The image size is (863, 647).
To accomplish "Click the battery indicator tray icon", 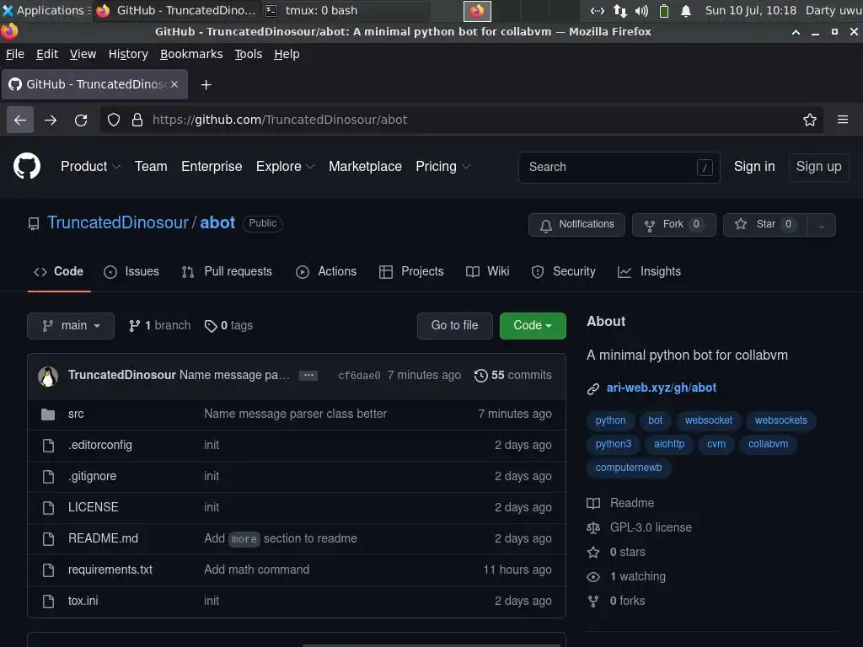I will pos(664,10).
